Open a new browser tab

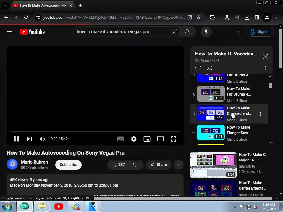click(x=81, y=6)
